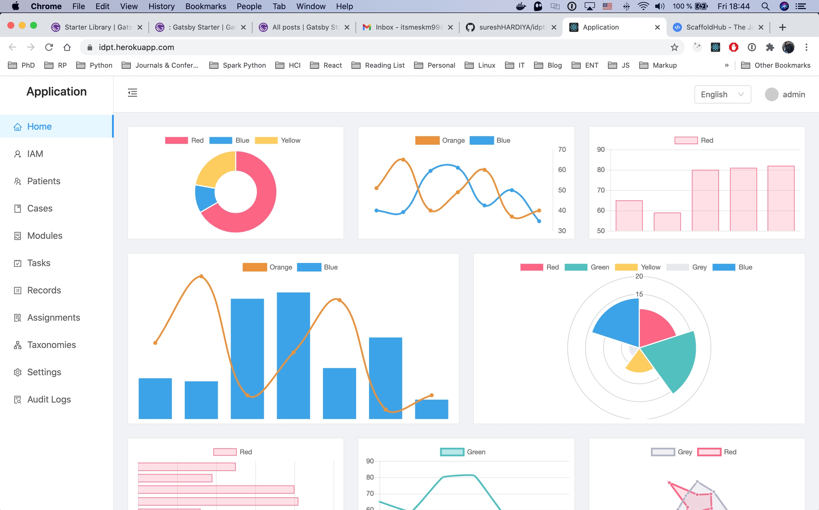819x510 pixels.
Task: Click the admin avatar circle
Action: tap(771, 95)
